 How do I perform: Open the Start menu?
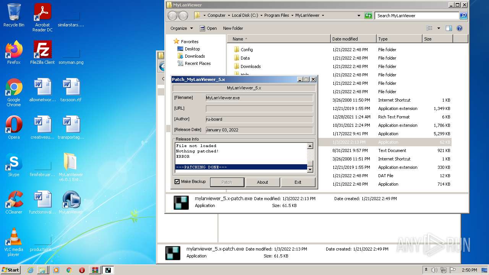pyautogui.click(x=11, y=270)
